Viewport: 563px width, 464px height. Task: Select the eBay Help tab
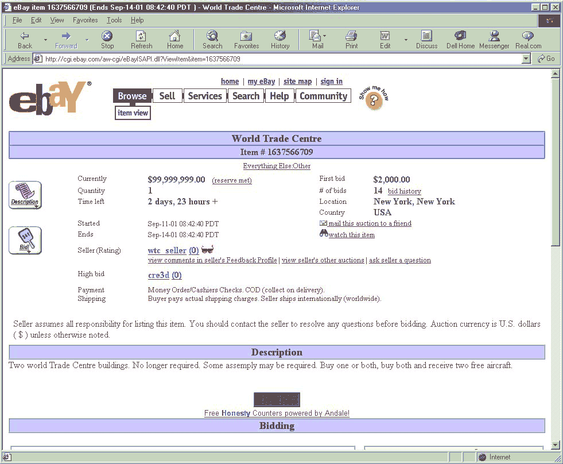point(279,96)
